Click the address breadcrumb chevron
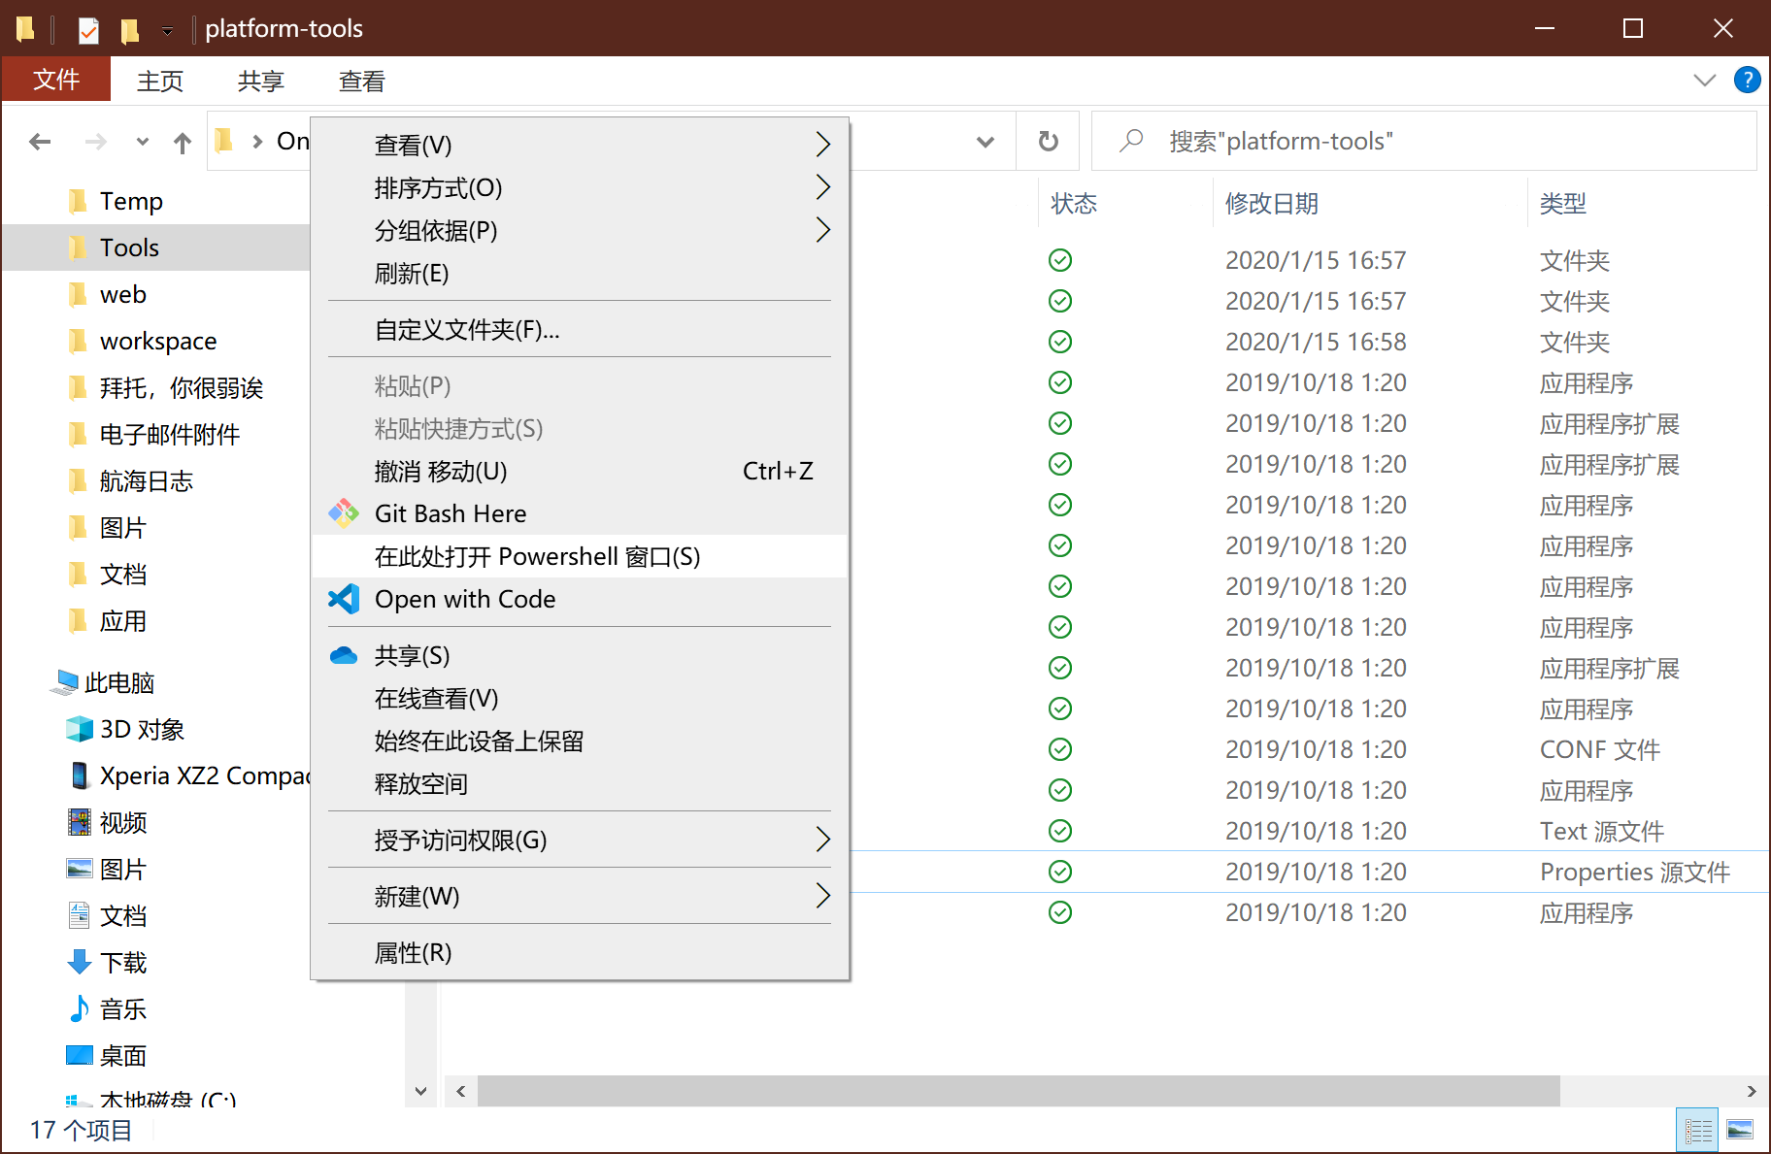 [257, 142]
